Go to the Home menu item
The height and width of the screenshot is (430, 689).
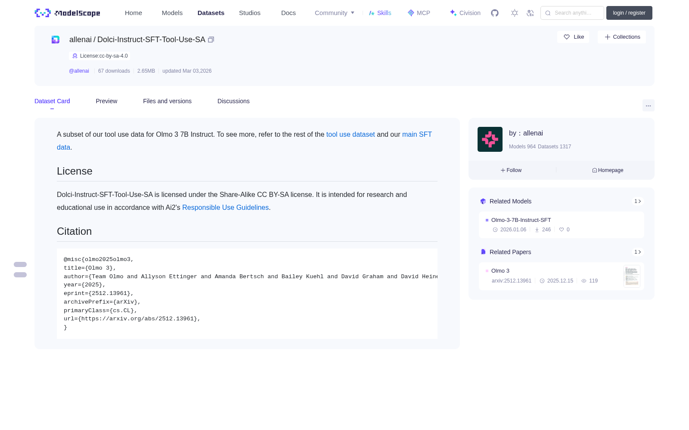(x=133, y=13)
